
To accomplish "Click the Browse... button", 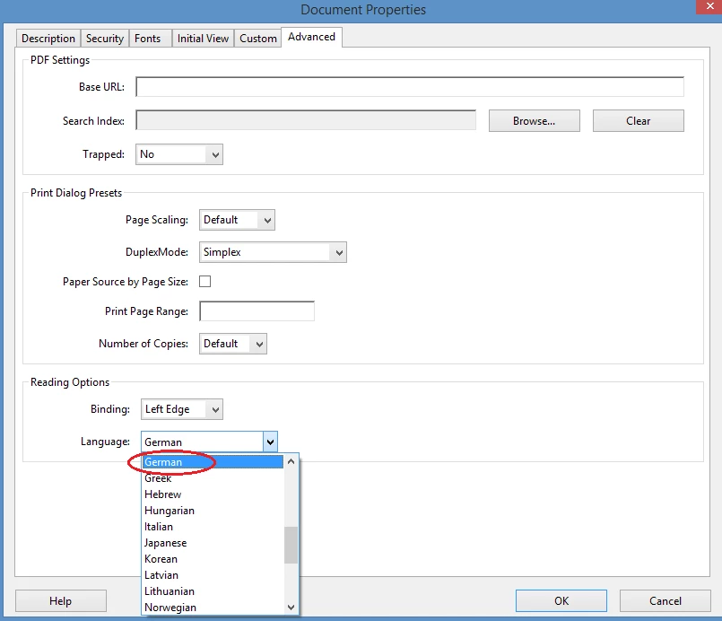I will click(535, 120).
